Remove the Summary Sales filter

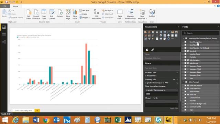[177, 80]
